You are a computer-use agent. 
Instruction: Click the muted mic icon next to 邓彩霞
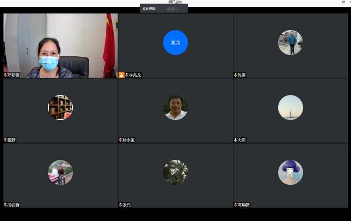tap(5, 75)
